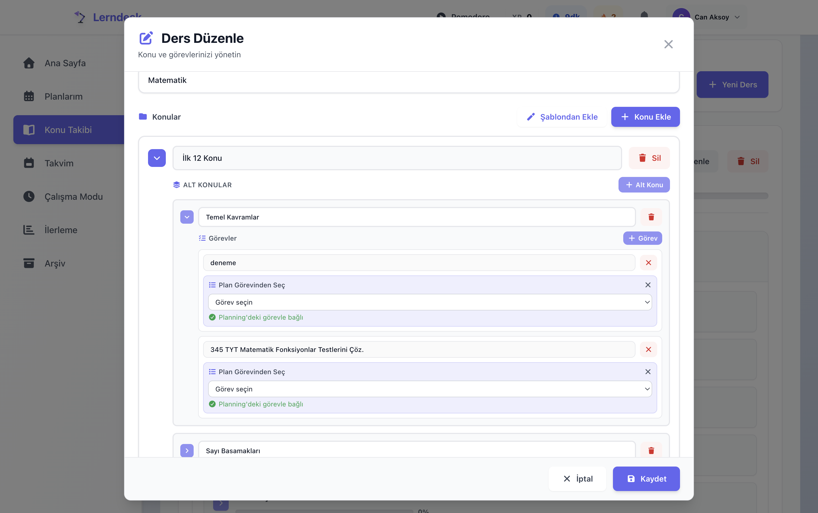Collapse the Temel Kavramlar subtopic
818x513 pixels.
187,217
